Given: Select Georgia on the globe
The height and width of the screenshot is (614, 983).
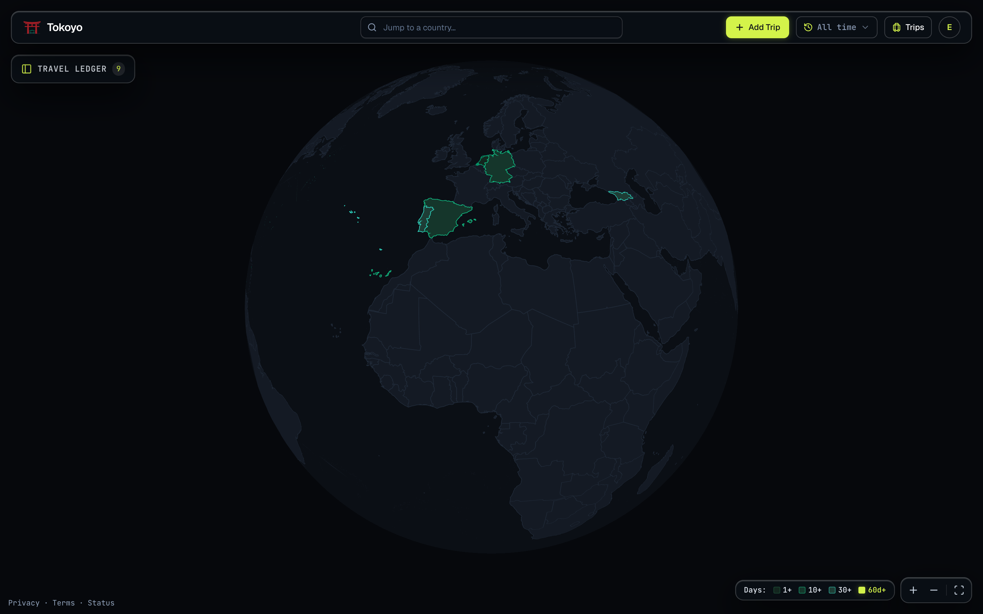Looking at the screenshot, I should [x=621, y=196].
